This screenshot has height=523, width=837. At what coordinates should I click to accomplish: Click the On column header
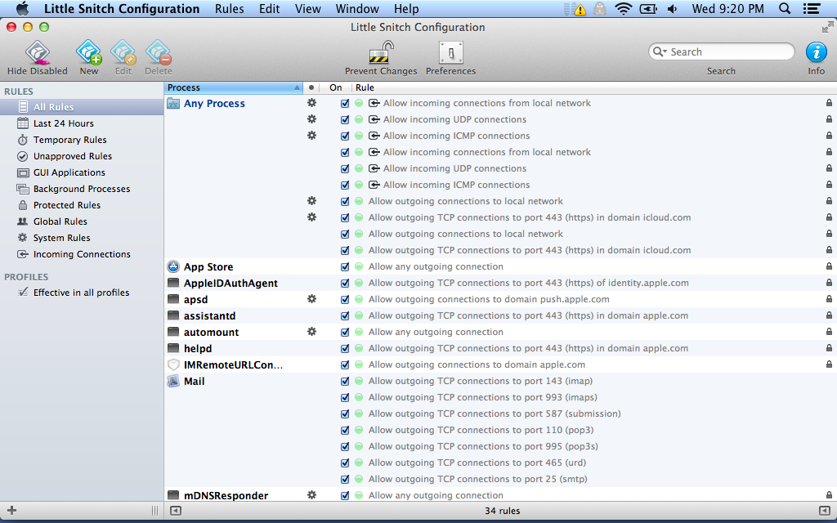[x=336, y=87]
